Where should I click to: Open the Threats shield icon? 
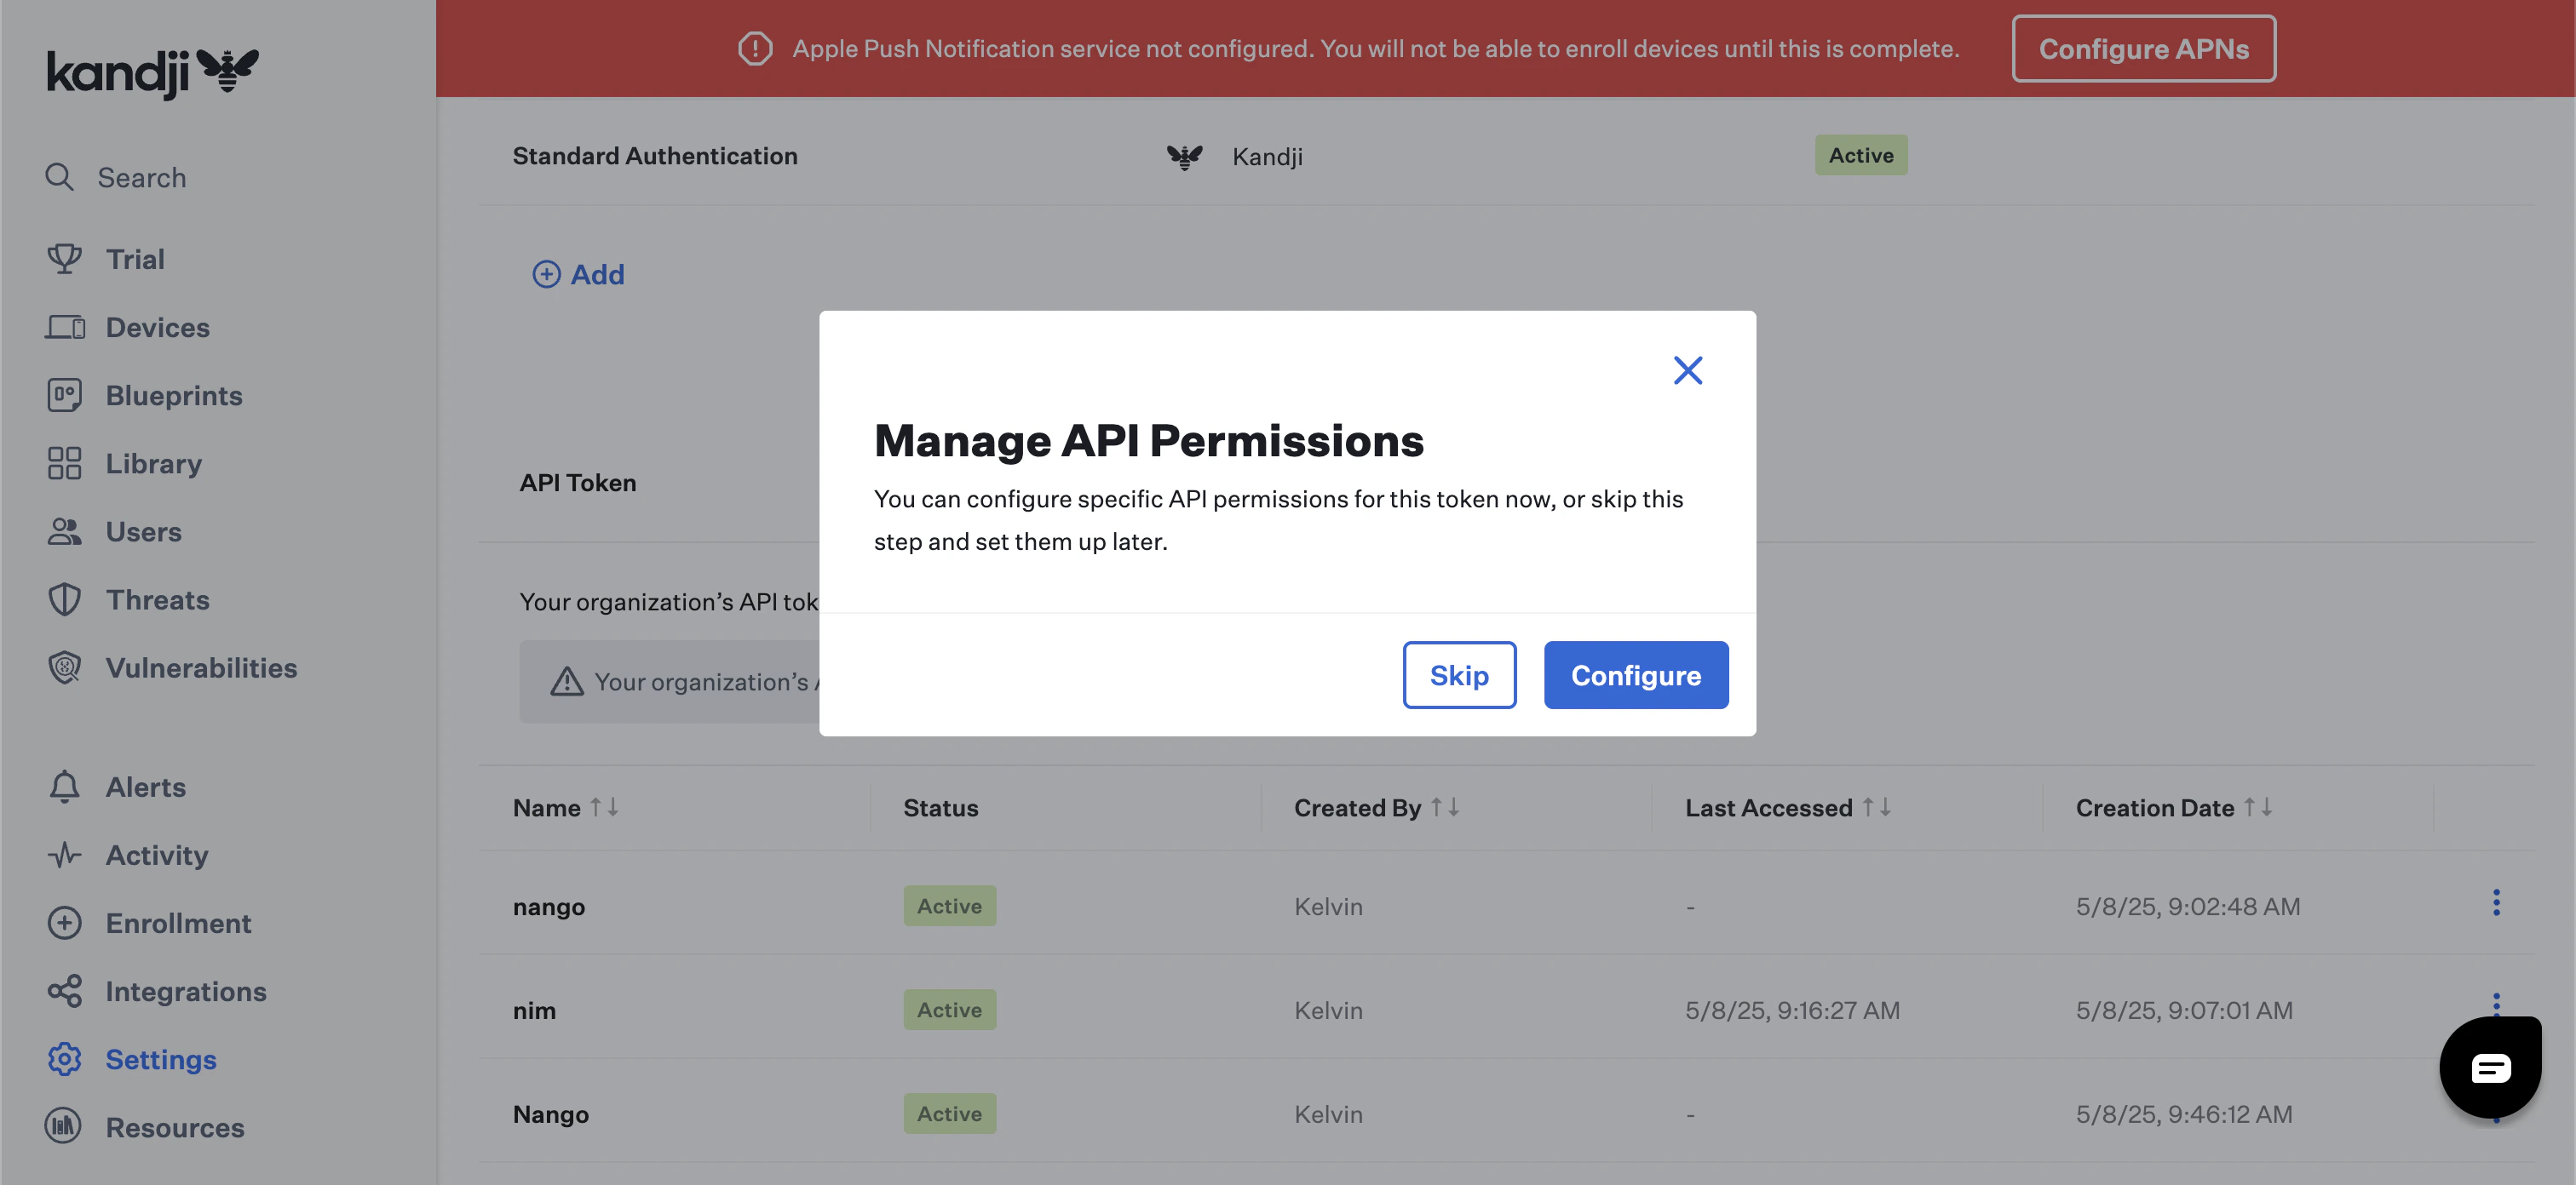click(64, 599)
